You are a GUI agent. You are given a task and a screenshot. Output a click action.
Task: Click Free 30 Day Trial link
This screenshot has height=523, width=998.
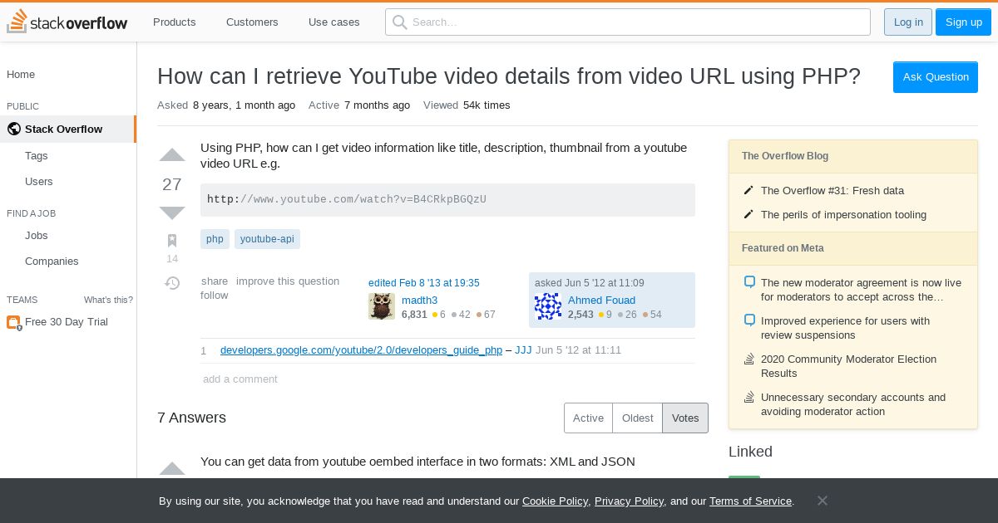click(x=67, y=322)
